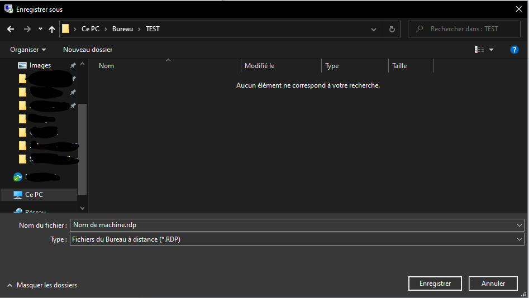Cancel with the Annuler button
This screenshot has height=298, width=529.
tap(493, 283)
